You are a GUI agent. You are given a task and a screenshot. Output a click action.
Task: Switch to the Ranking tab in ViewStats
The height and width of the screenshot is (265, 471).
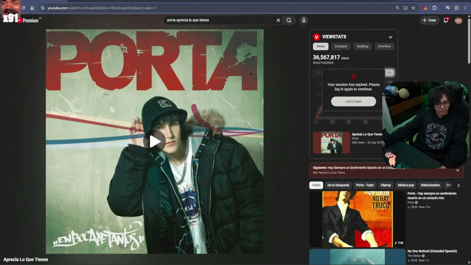(x=362, y=46)
